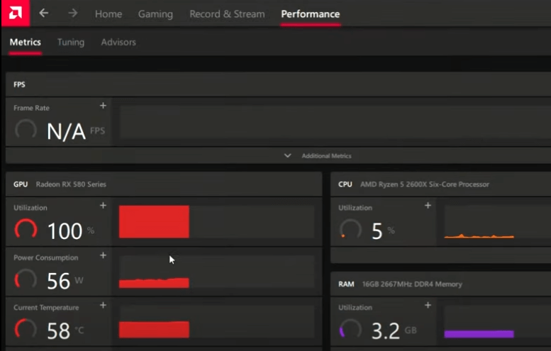Open the Advisors sub-tab
The height and width of the screenshot is (351, 551).
pyautogui.click(x=118, y=43)
